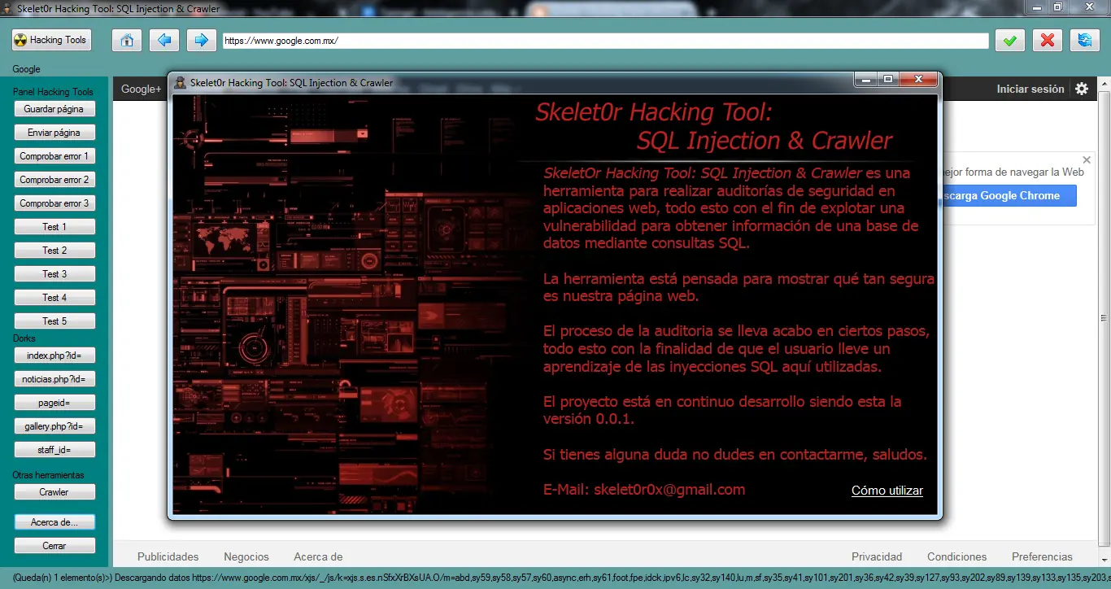Image resolution: width=1111 pixels, height=589 pixels.
Task: Click Iniciar sesión on Google page
Action: (x=1030, y=89)
